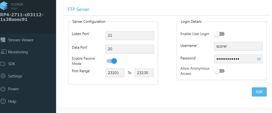272x113 pixels.
Task: Click the Settings gear icon
Action: pyautogui.click(x=3, y=76)
